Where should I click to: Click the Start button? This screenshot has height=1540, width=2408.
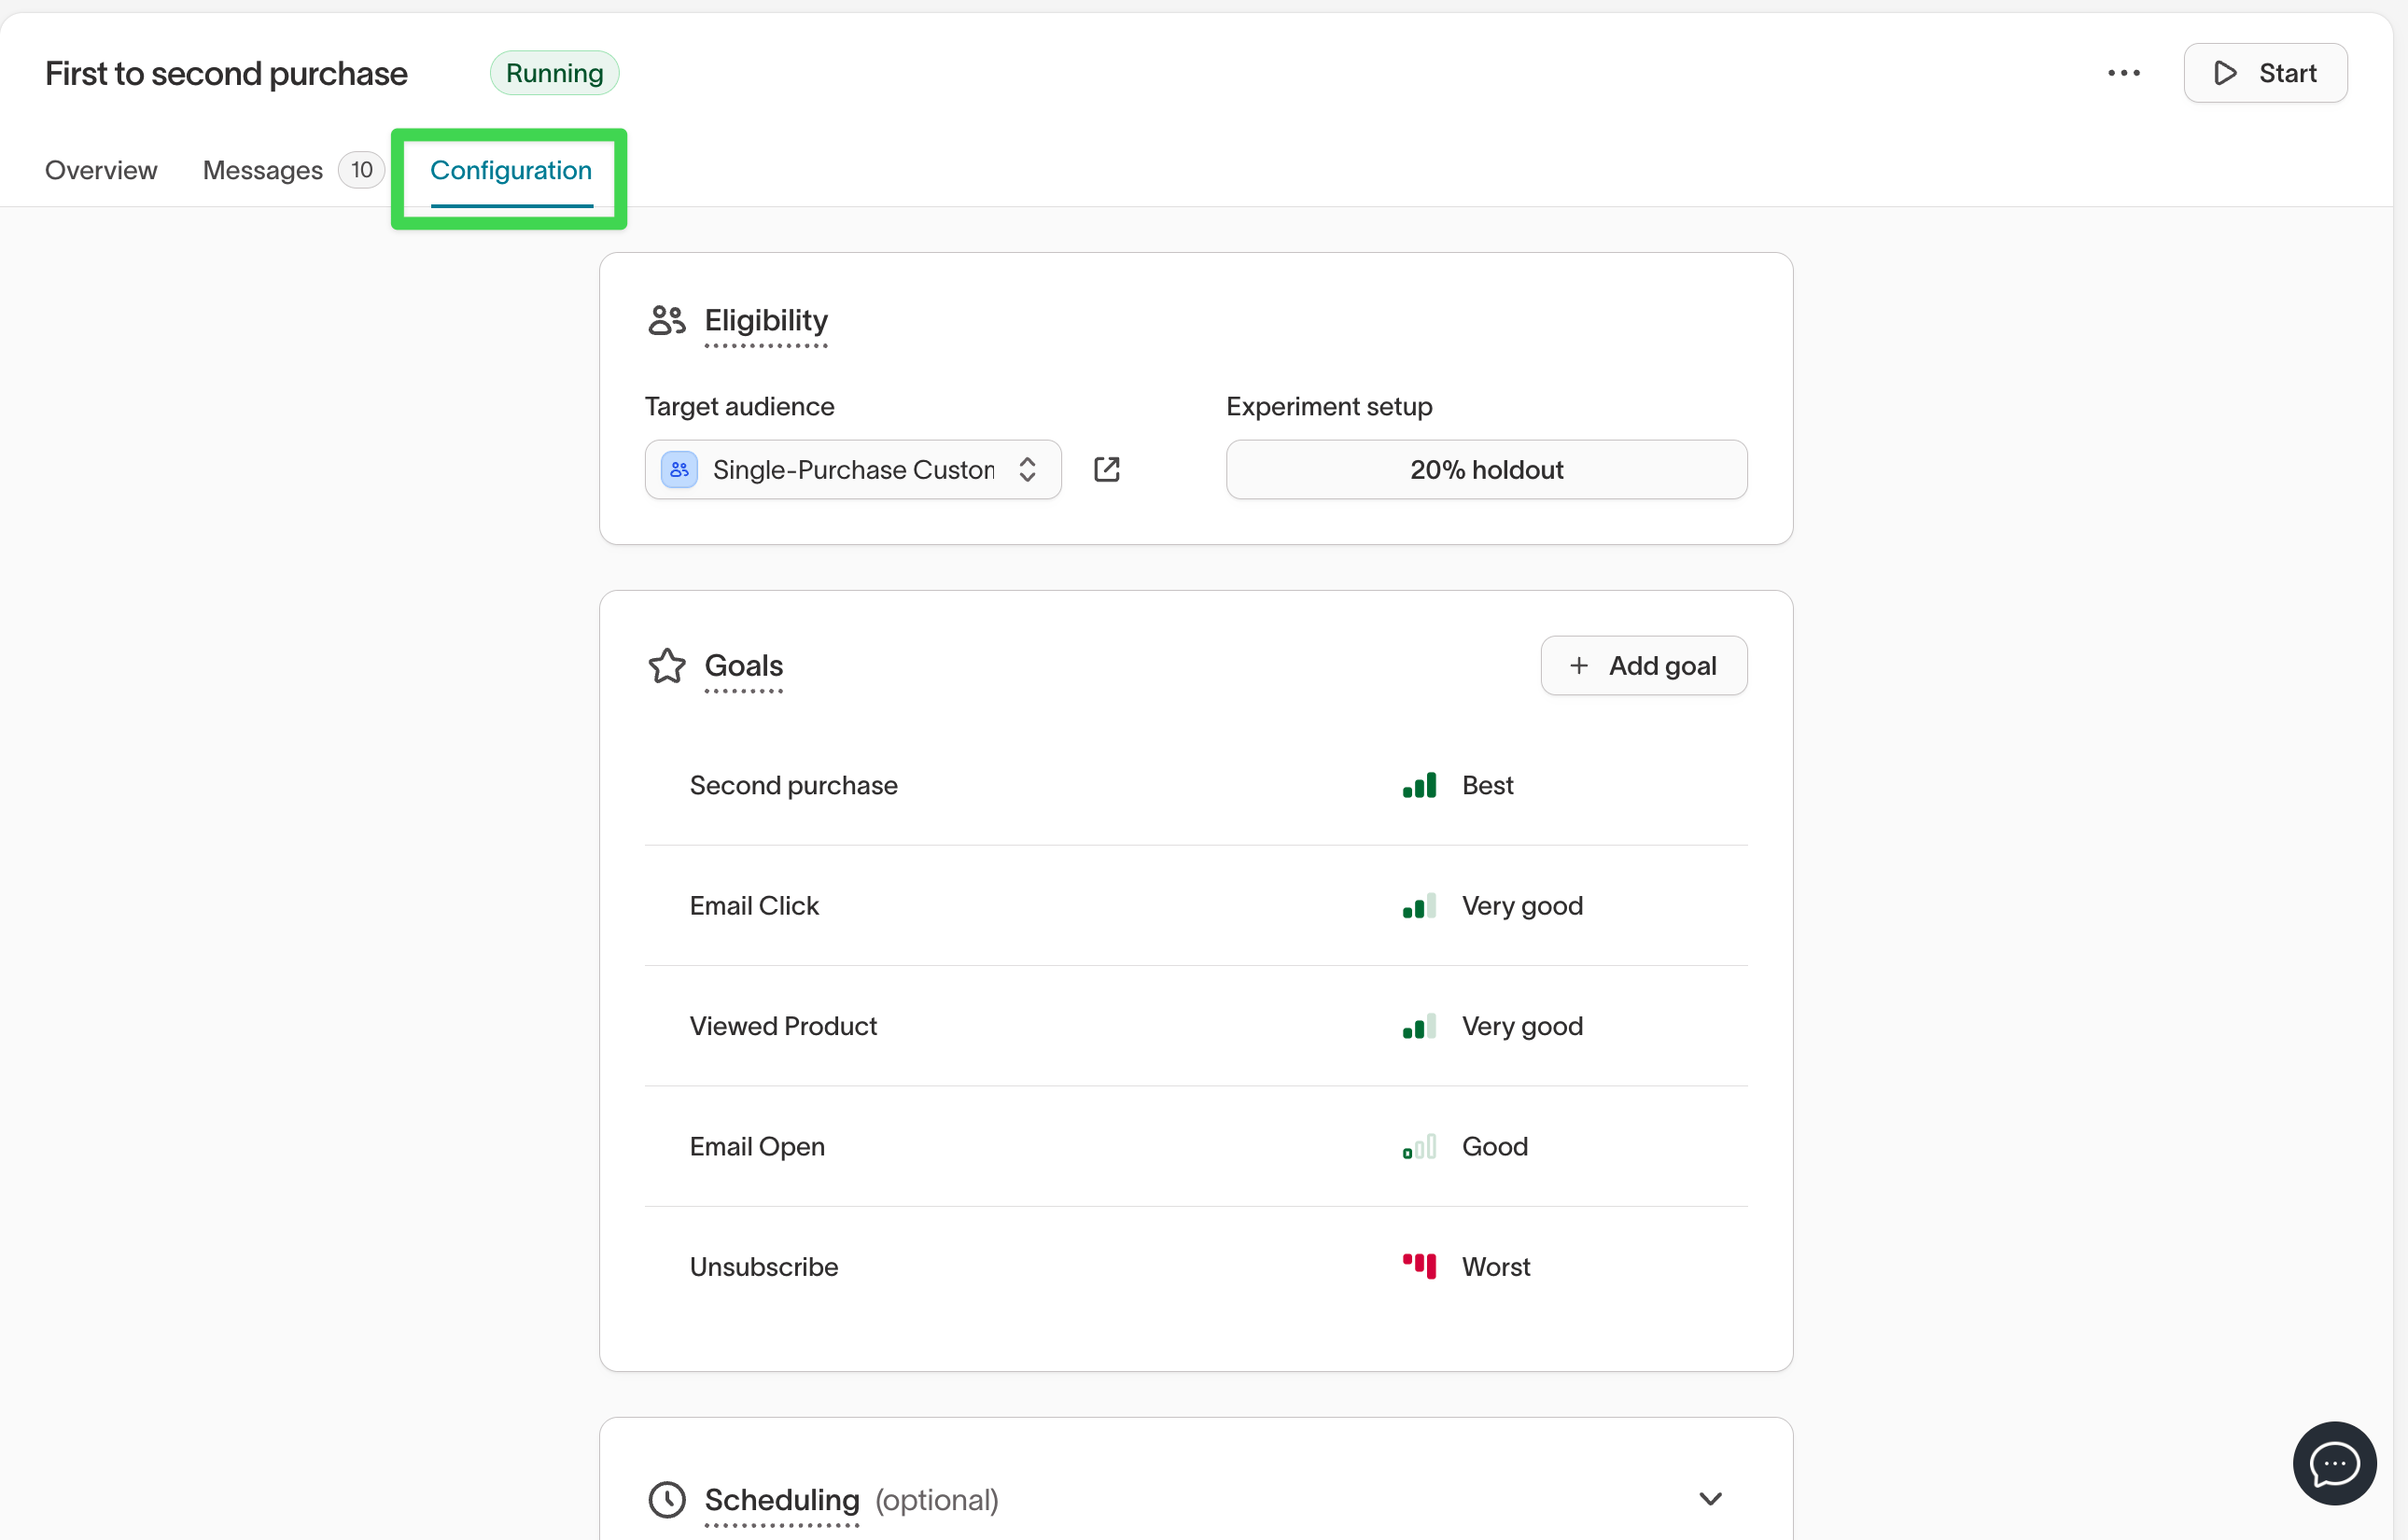point(2265,73)
